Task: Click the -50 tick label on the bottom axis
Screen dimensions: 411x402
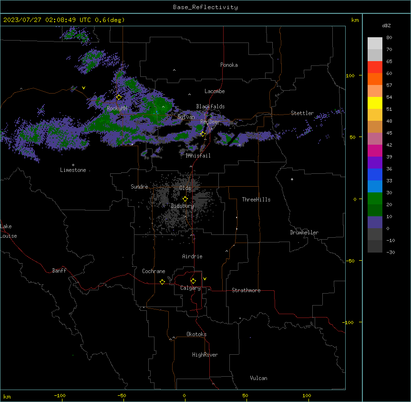Action: click(122, 395)
